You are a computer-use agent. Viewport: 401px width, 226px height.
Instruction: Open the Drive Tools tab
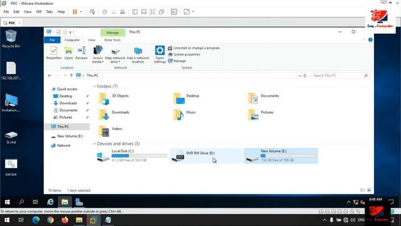pyautogui.click(x=112, y=40)
